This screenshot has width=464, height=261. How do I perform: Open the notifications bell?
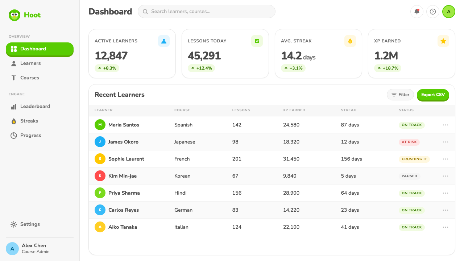[417, 12]
